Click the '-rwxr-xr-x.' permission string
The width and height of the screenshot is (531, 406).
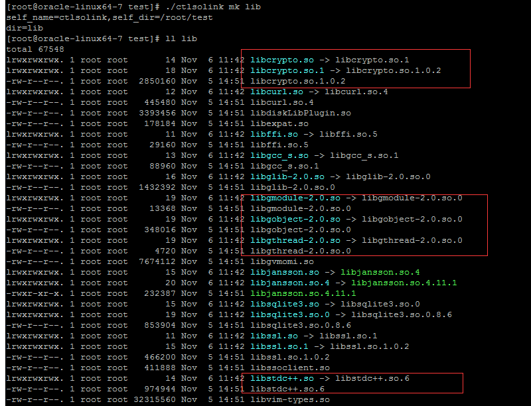coord(35,293)
